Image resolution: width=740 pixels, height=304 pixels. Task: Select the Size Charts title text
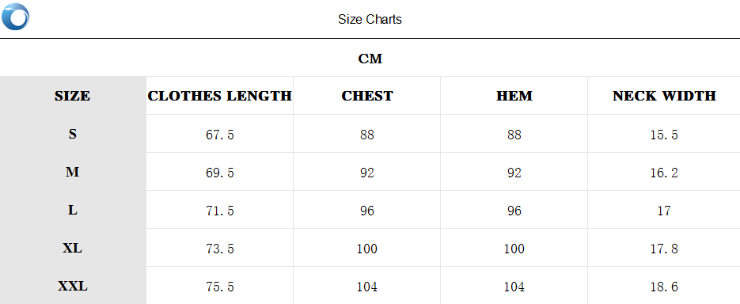tap(370, 19)
